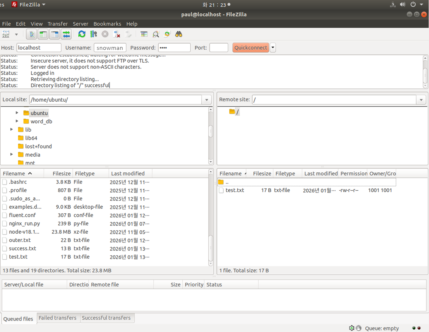
Task: Open the Site Manager
Action: click(6, 34)
